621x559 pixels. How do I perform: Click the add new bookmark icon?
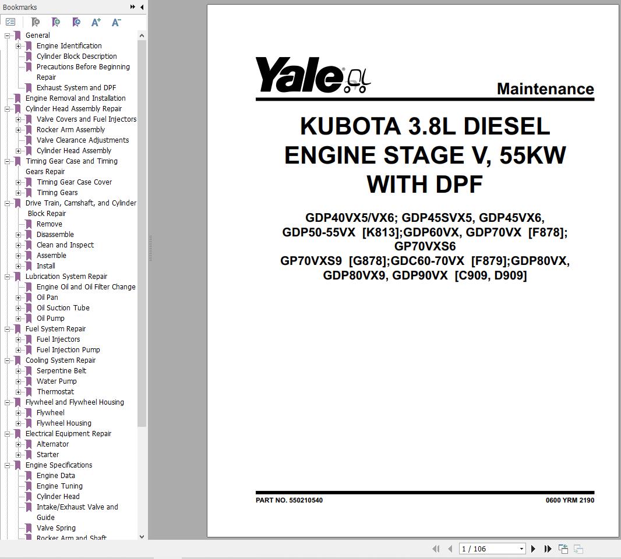[56, 22]
